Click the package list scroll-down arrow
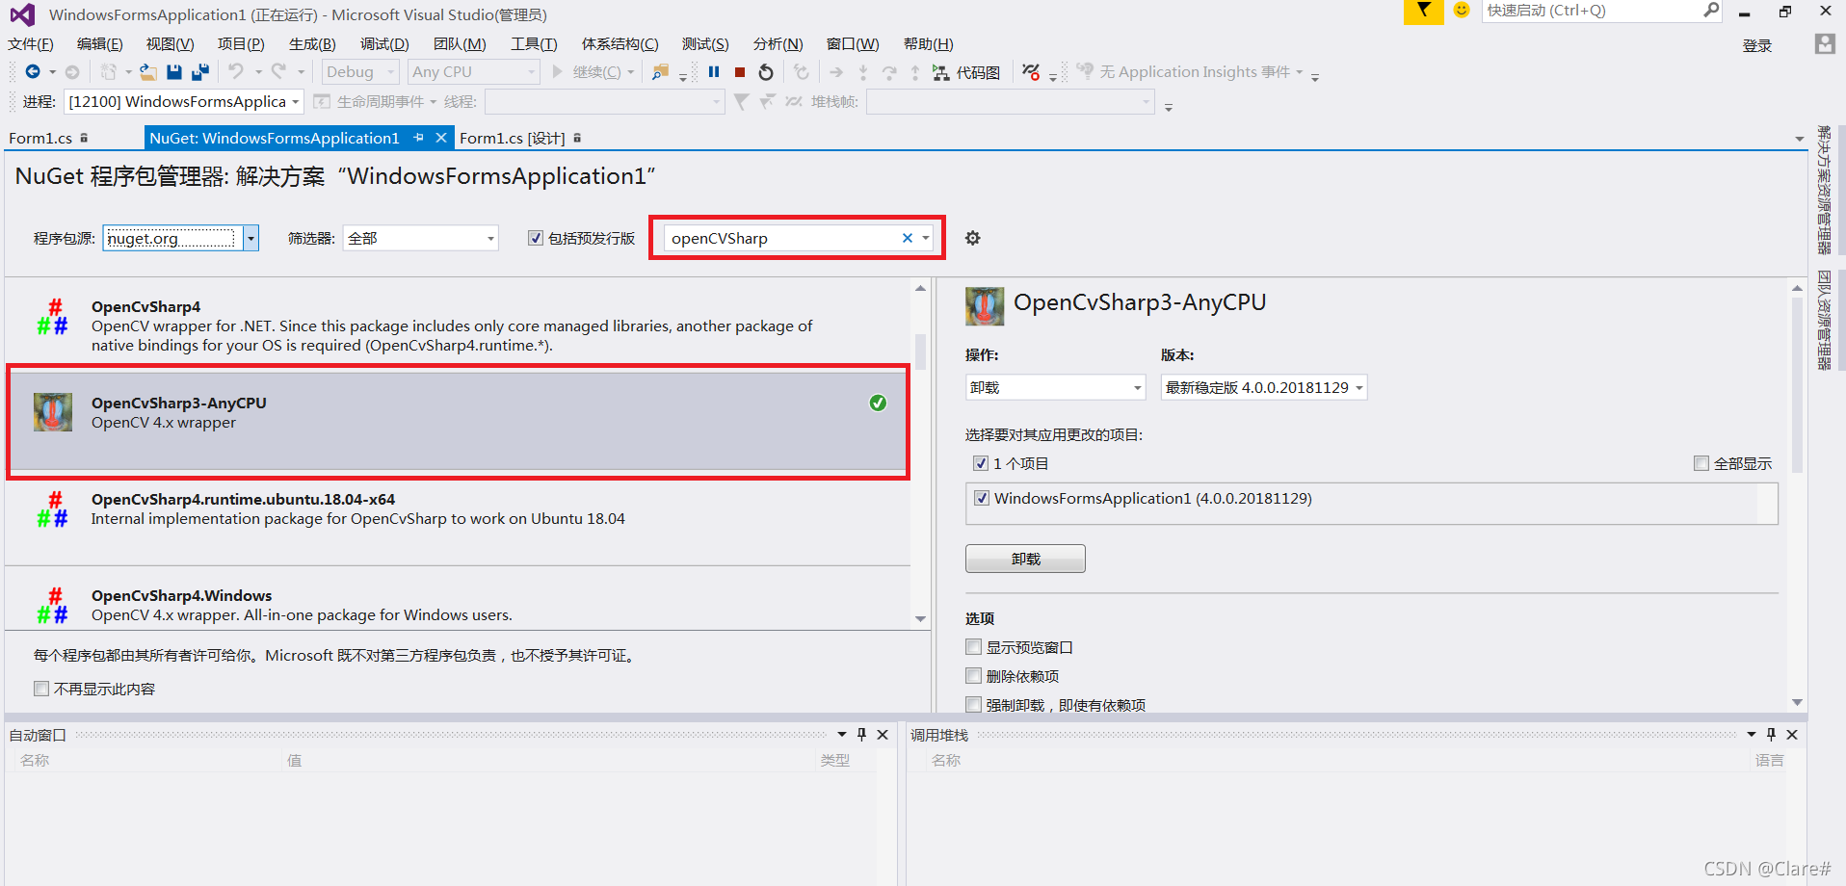Image resolution: width=1846 pixels, height=886 pixels. 920,619
